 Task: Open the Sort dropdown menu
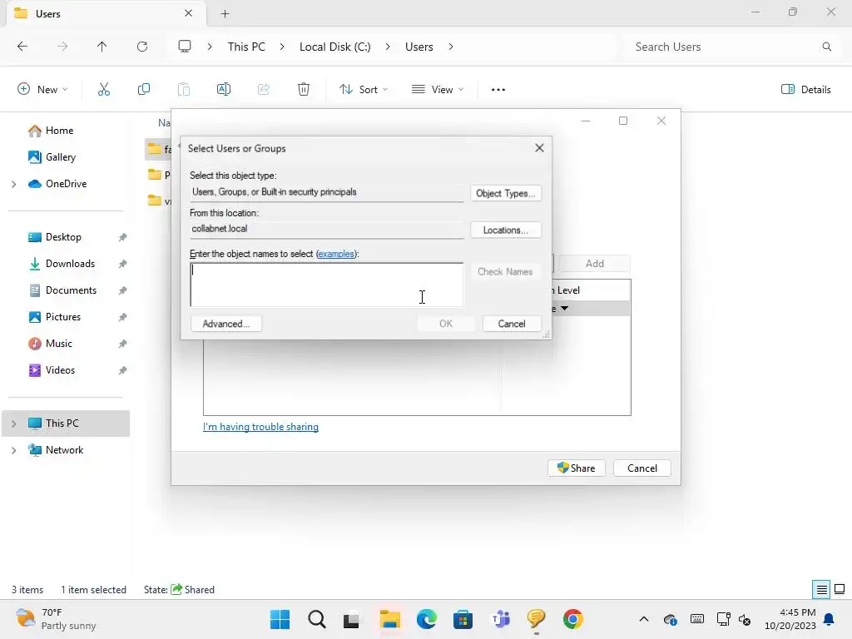coord(364,90)
